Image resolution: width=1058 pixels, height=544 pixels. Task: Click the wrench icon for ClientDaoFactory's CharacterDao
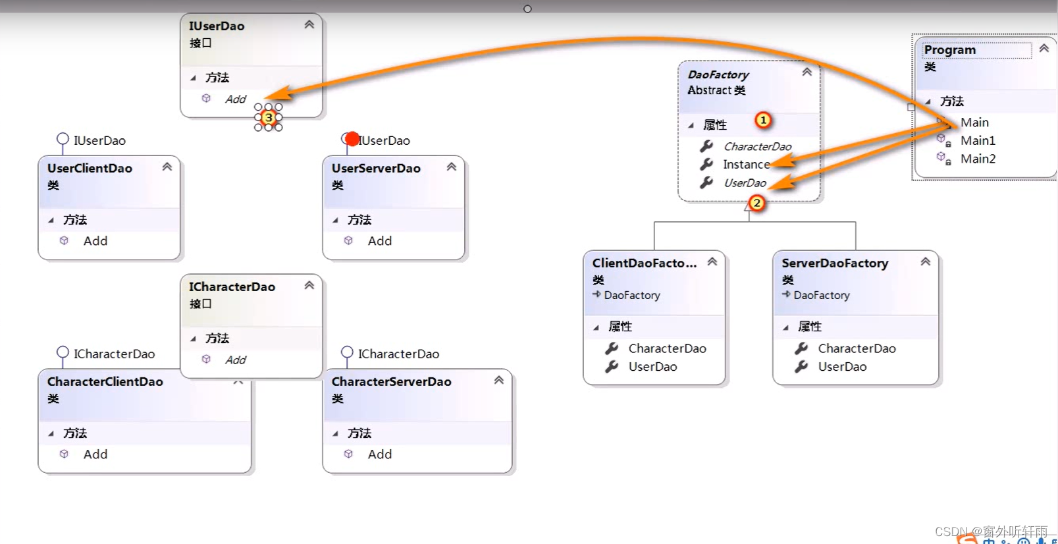(612, 348)
